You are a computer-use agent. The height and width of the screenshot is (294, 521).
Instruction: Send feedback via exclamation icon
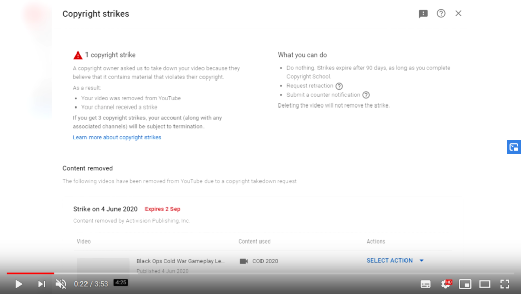point(423,14)
